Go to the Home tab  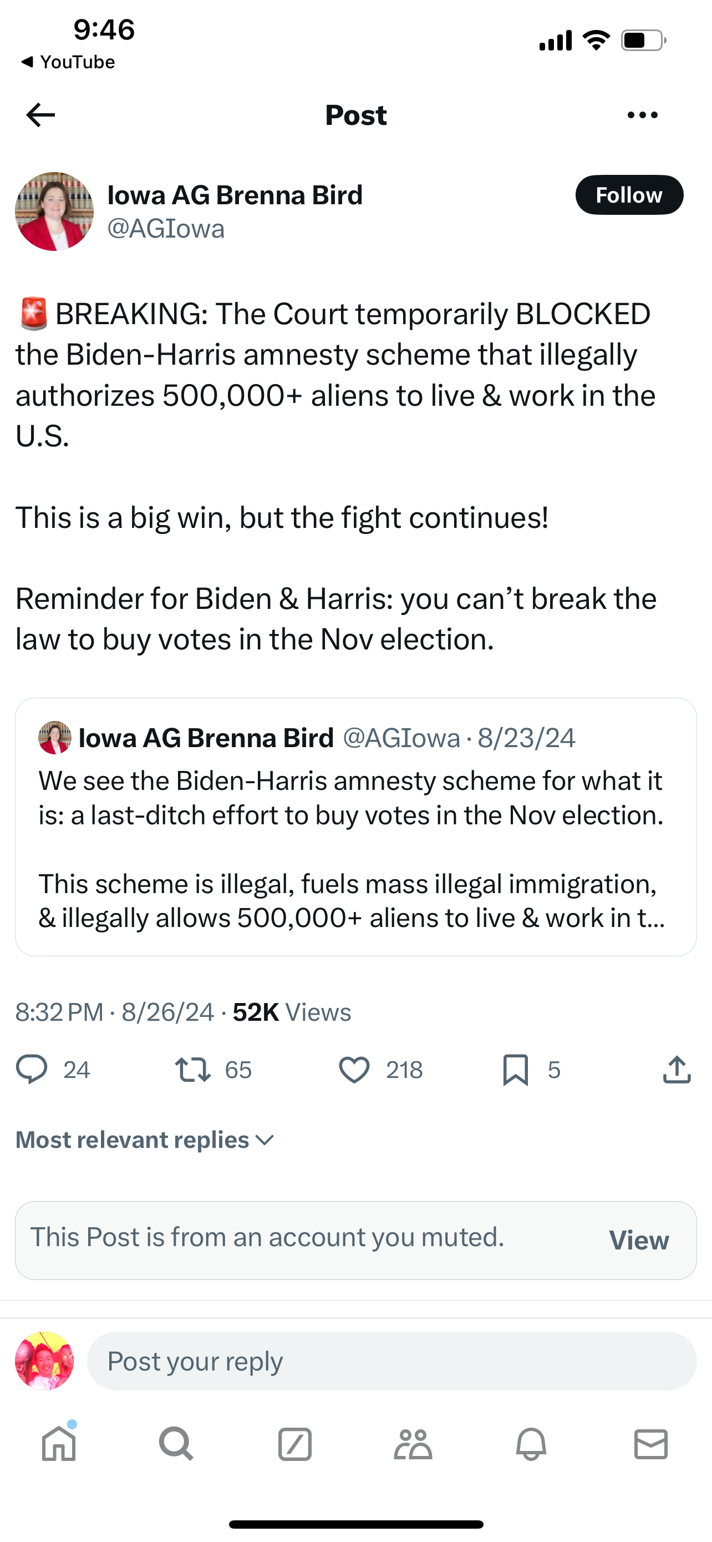(x=59, y=1444)
